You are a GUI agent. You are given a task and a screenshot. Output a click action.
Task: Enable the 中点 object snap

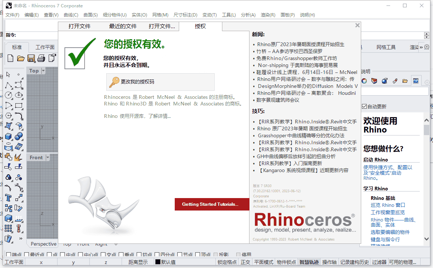[63, 254]
